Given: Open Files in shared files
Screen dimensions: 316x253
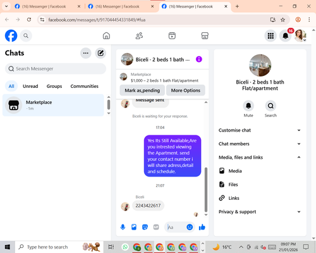Looking at the screenshot, I should coord(260,185).
